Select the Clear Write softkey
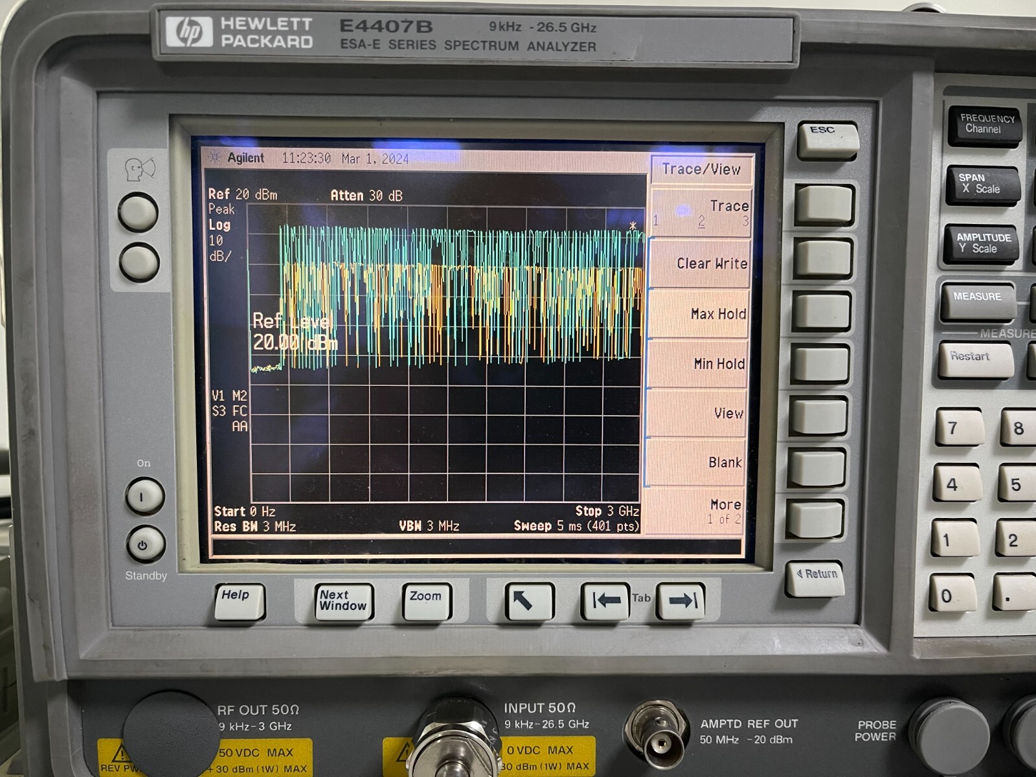 coord(824,258)
